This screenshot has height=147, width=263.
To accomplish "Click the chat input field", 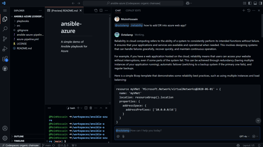I will (x=187, y=131).
